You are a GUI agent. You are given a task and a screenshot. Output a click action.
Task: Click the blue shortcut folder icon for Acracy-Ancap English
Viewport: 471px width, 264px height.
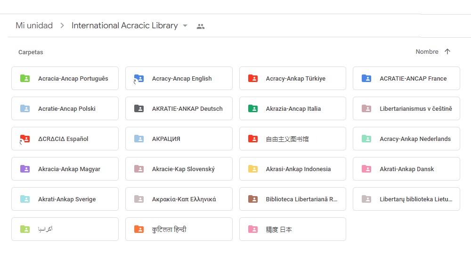[x=139, y=79]
